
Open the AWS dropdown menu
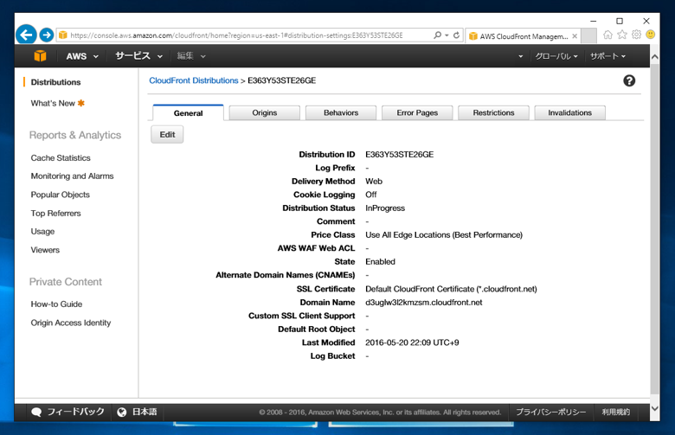[82, 56]
